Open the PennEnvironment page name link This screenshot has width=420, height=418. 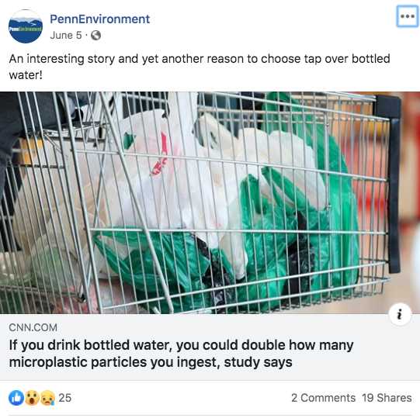[x=99, y=19]
